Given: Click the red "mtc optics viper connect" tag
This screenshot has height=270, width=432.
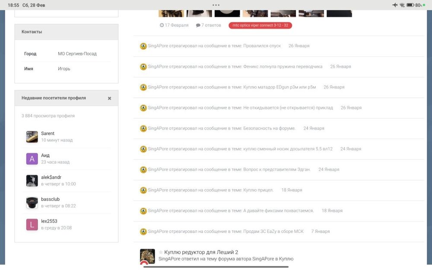Looking at the screenshot, I should [260, 25].
